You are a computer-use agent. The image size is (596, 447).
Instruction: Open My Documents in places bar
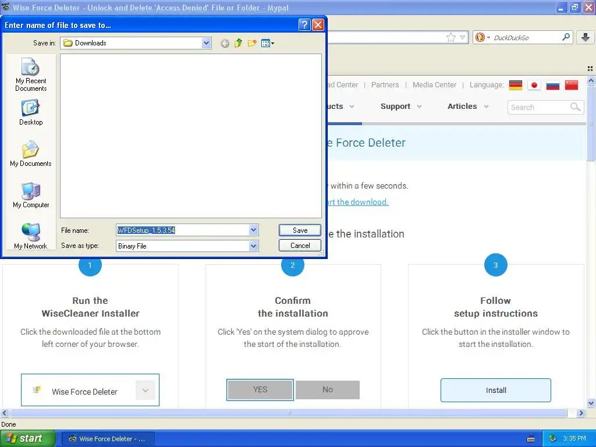click(31, 154)
